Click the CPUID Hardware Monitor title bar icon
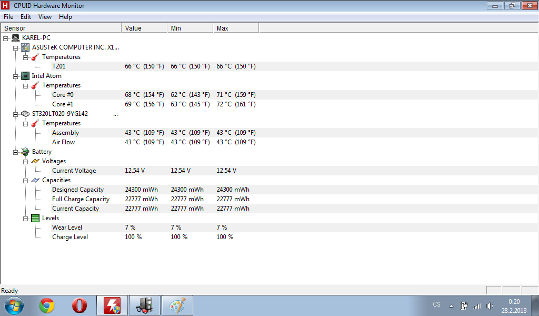539x316 pixels. (x=5, y=5)
